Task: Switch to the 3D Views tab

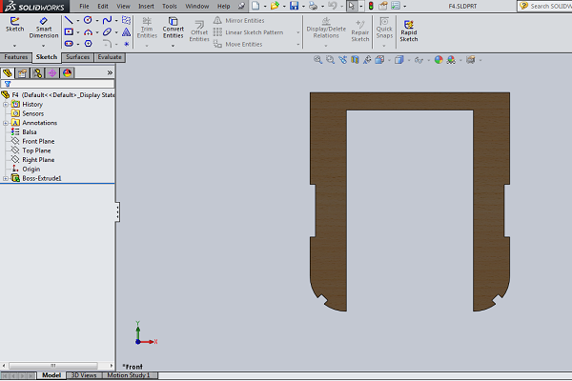Action: [x=84, y=375]
